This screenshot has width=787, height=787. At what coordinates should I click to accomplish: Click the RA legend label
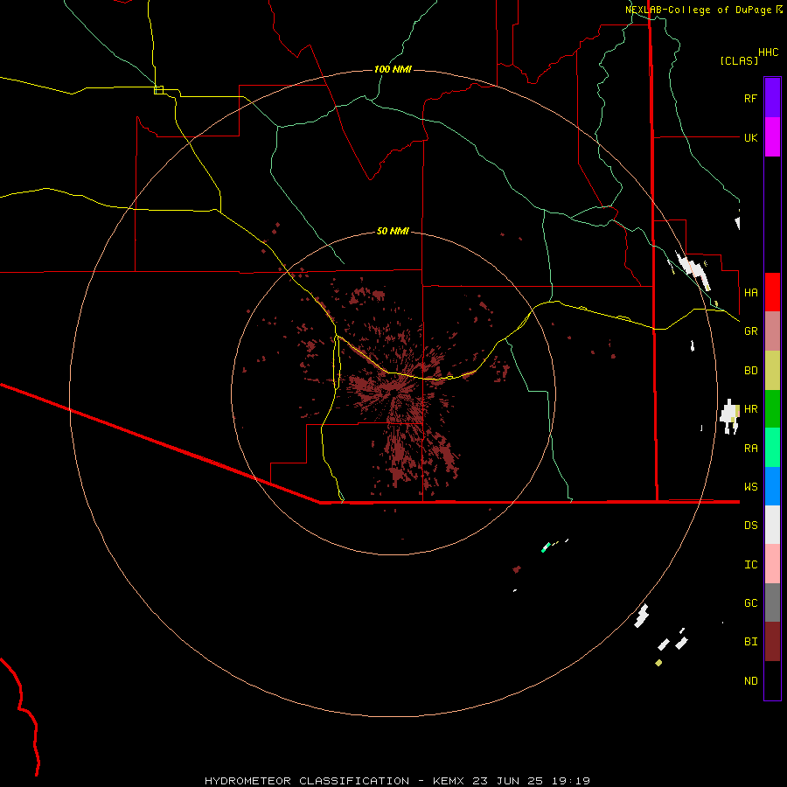750,449
